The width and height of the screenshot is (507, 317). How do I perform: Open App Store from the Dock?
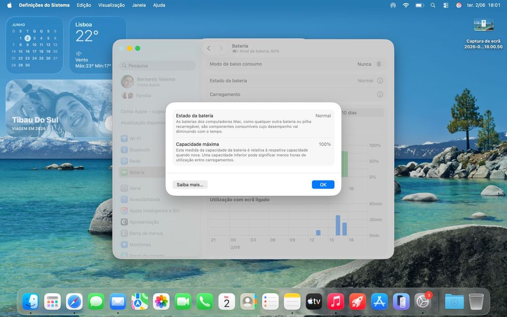point(379,302)
